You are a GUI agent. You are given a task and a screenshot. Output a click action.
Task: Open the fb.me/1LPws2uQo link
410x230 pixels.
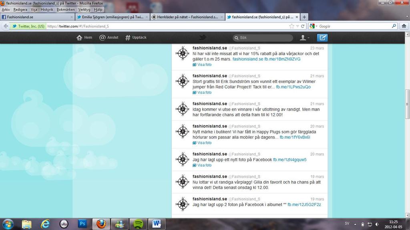293,87
